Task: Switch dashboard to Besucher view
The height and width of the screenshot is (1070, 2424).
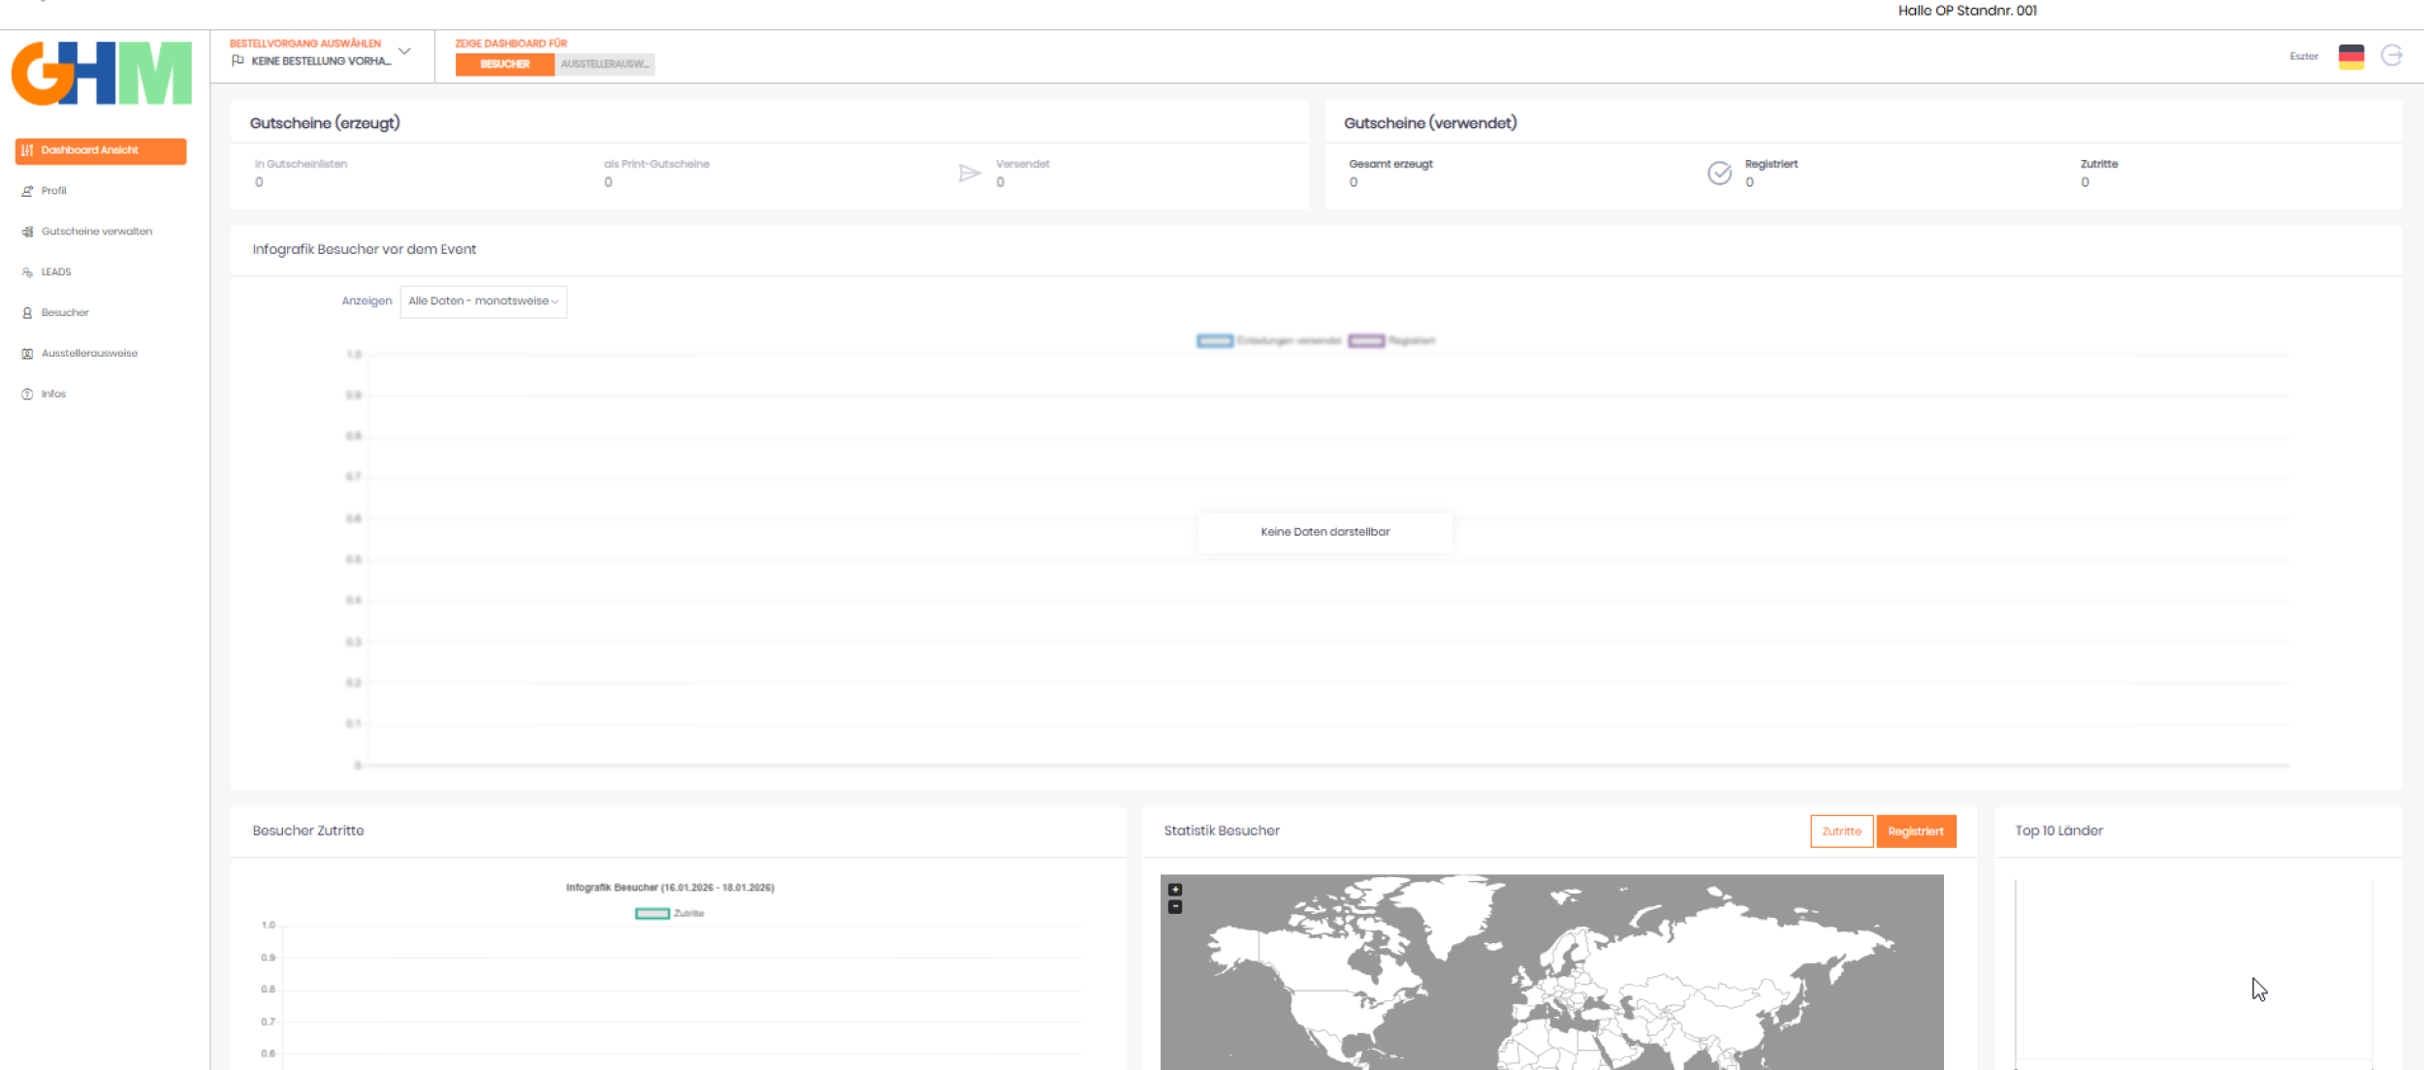Action: tap(504, 64)
